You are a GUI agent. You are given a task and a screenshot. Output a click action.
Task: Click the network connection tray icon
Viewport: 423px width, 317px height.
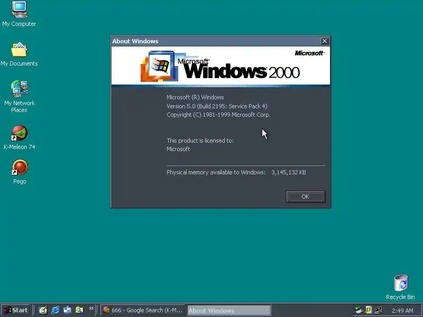click(379, 310)
